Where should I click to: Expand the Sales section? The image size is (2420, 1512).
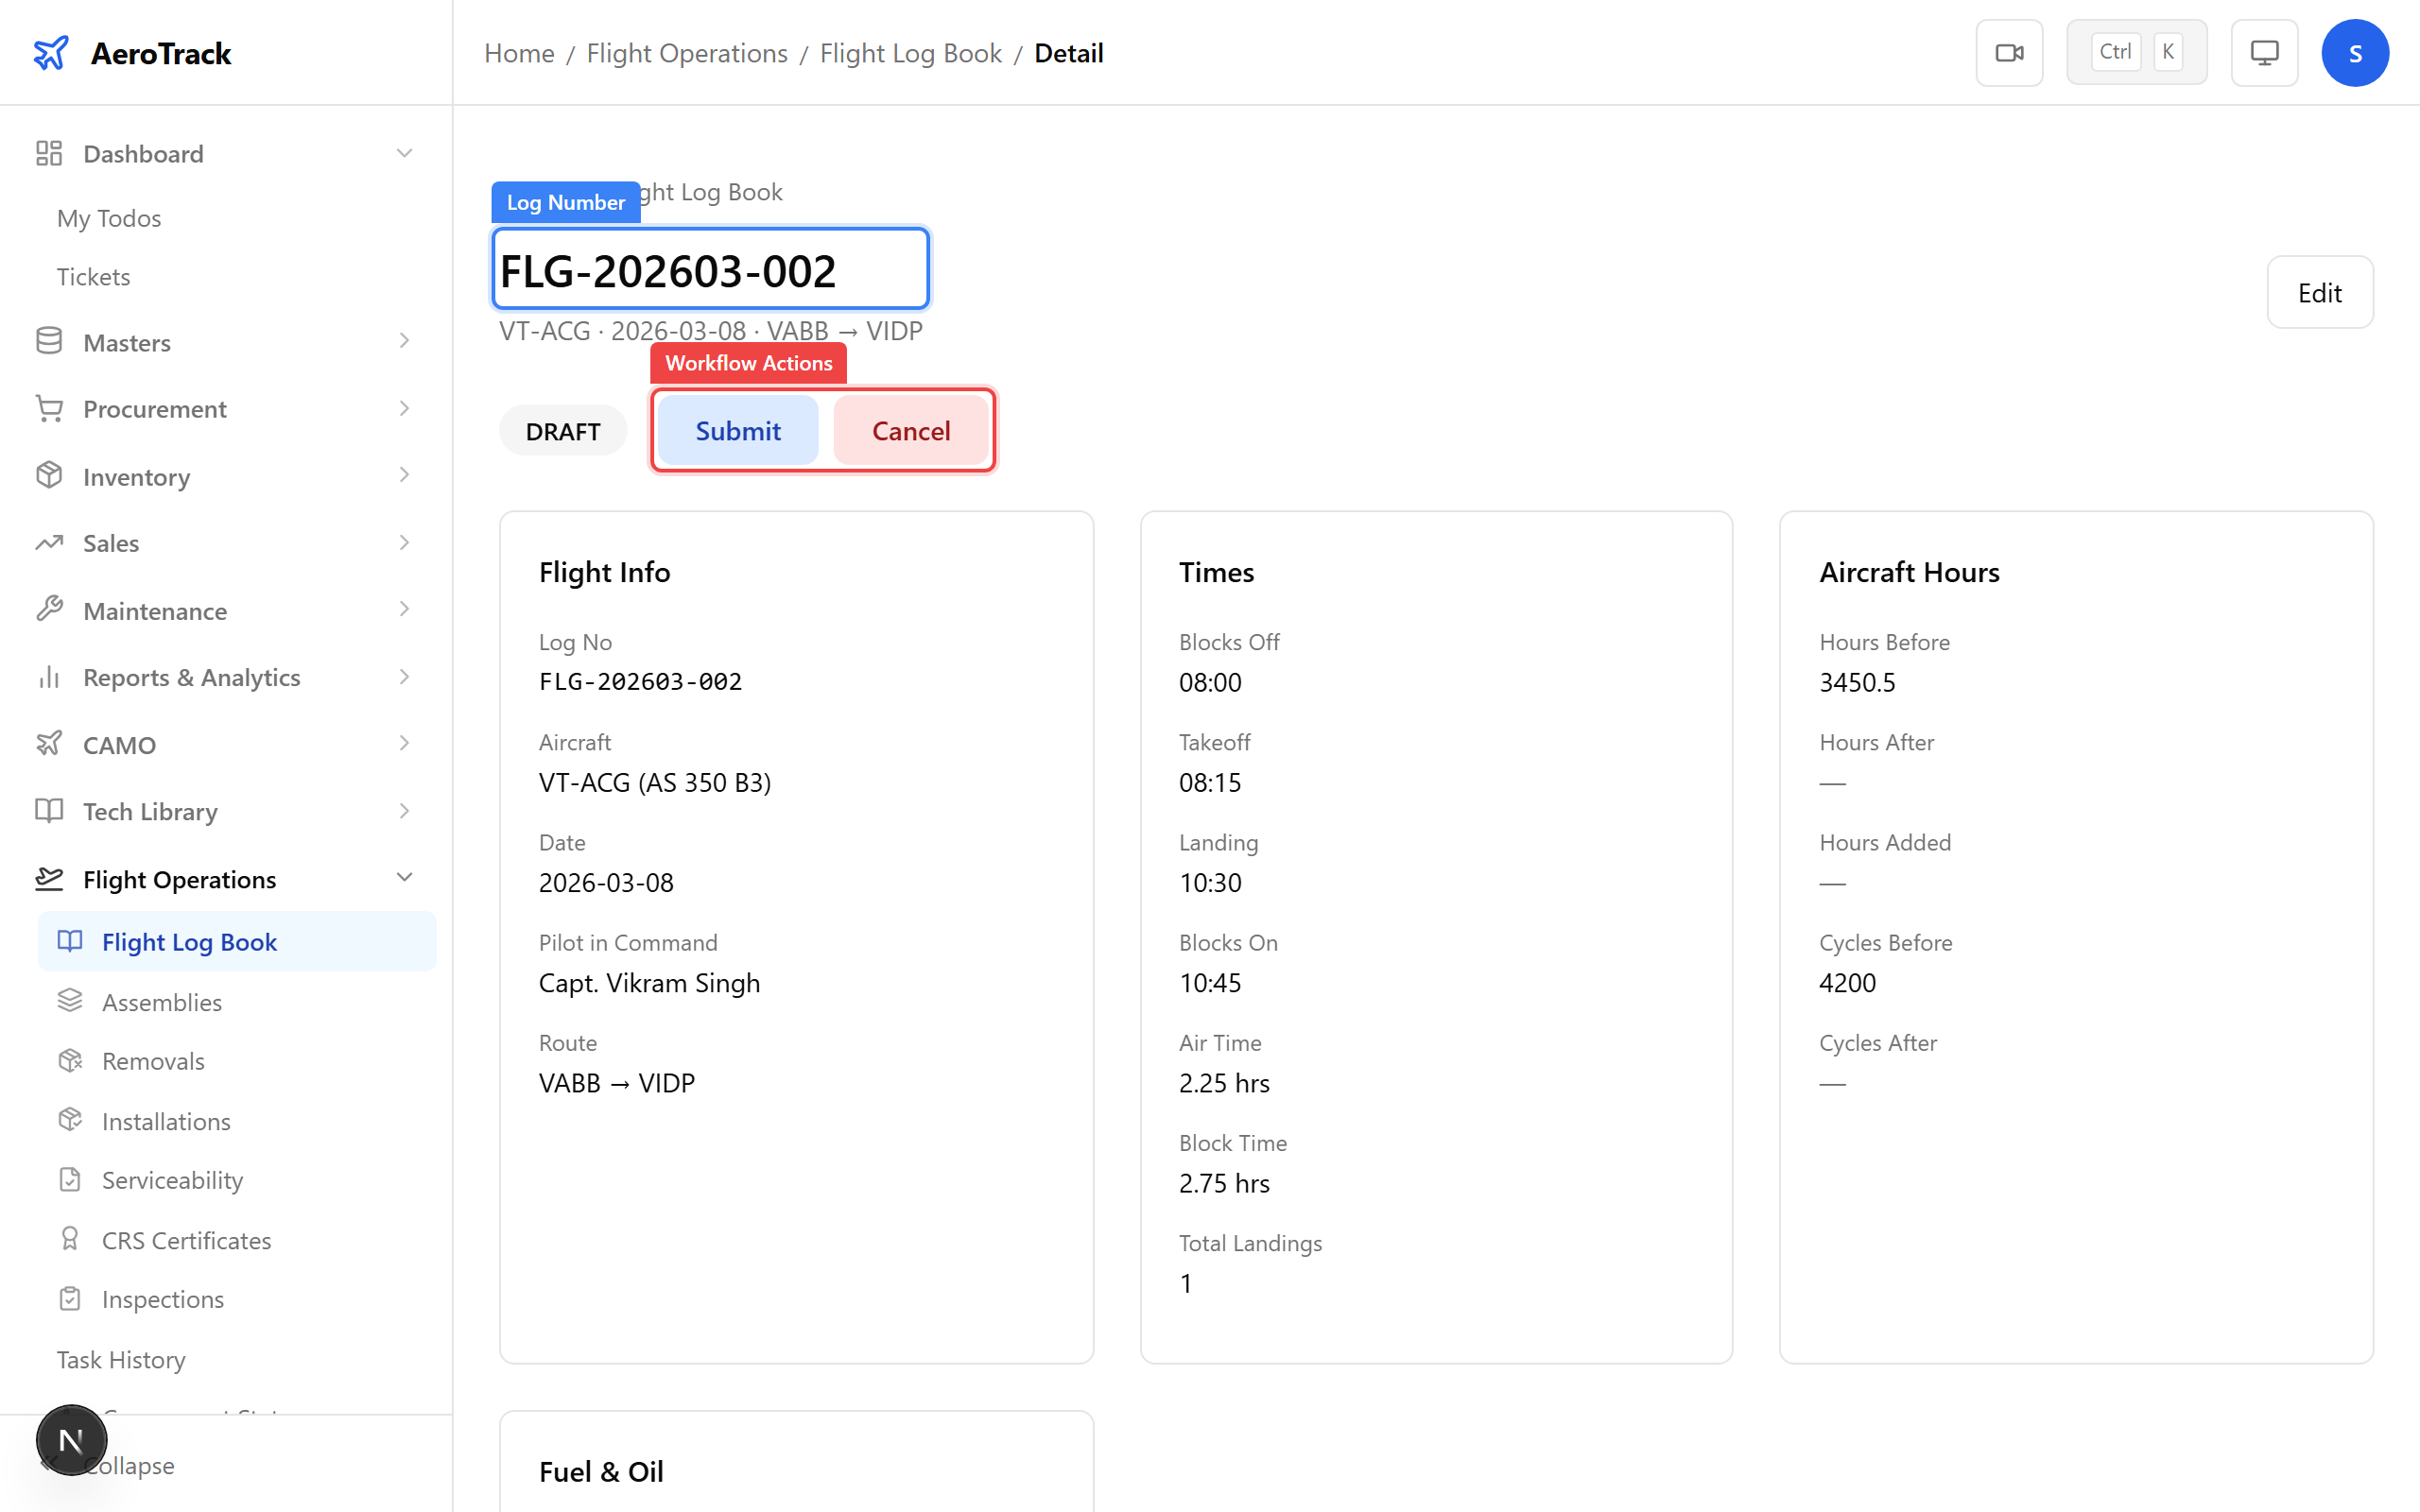click(x=404, y=542)
